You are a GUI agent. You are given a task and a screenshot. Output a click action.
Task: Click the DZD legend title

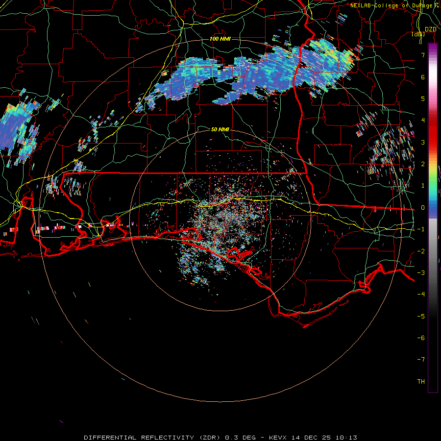[x=430, y=29]
